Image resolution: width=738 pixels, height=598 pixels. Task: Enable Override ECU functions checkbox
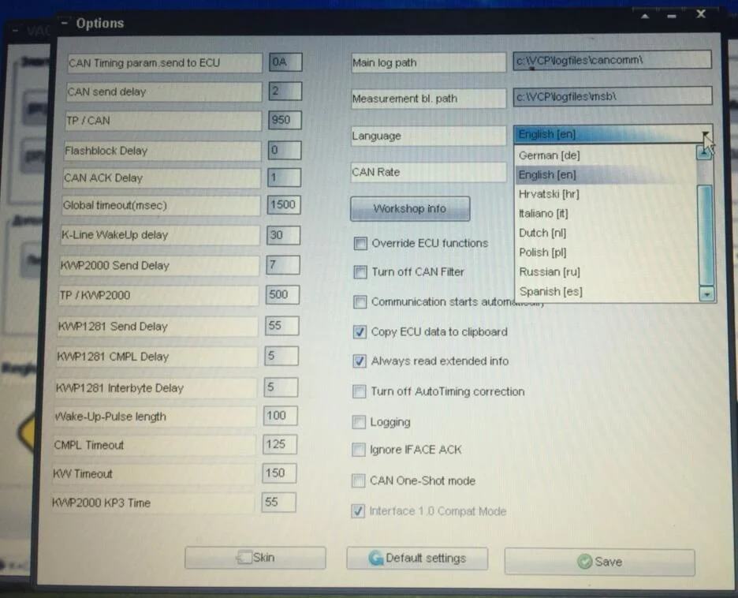pyautogui.click(x=360, y=244)
